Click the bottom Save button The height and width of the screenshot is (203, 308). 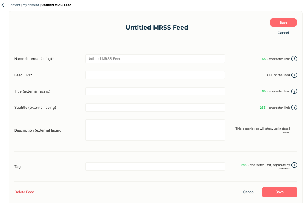280,192
